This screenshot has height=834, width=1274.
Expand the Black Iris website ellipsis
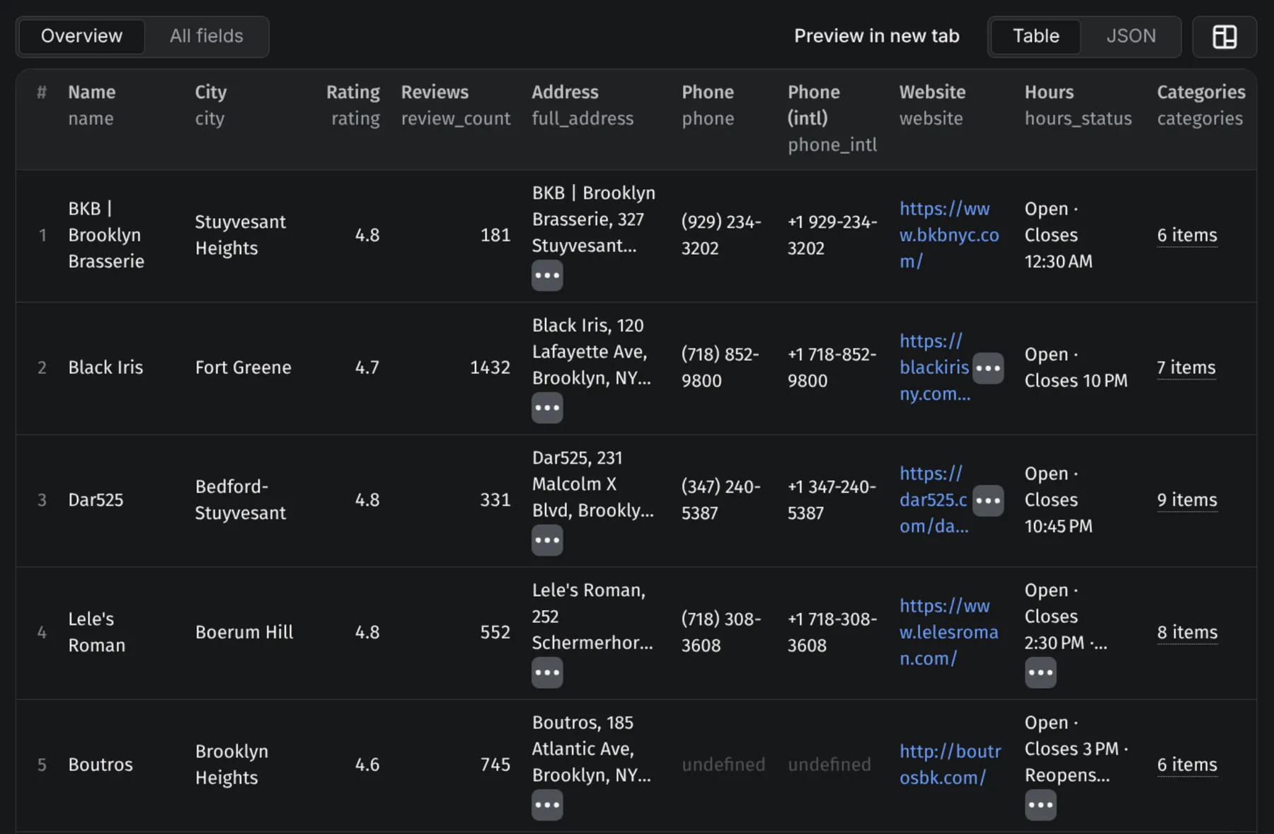[988, 368]
